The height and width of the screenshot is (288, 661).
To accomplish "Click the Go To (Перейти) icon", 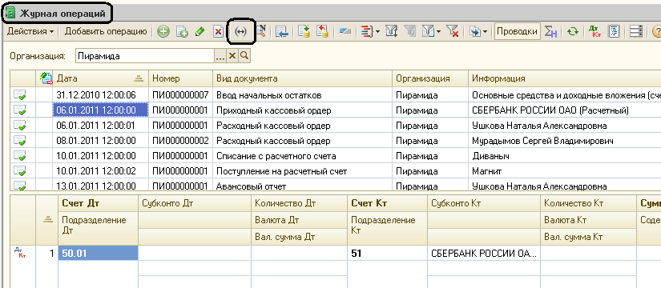I will click(x=475, y=32).
